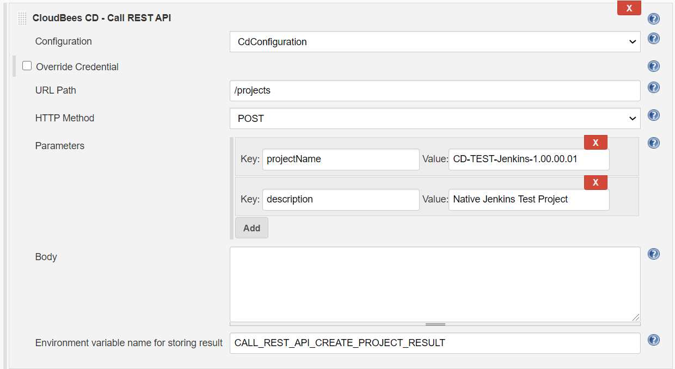Expand the HTTP Method dropdown
Image resolution: width=675 pixels, height=369 pixels.
tap(434, 118)
